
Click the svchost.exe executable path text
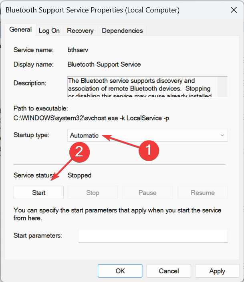(91, 118)
